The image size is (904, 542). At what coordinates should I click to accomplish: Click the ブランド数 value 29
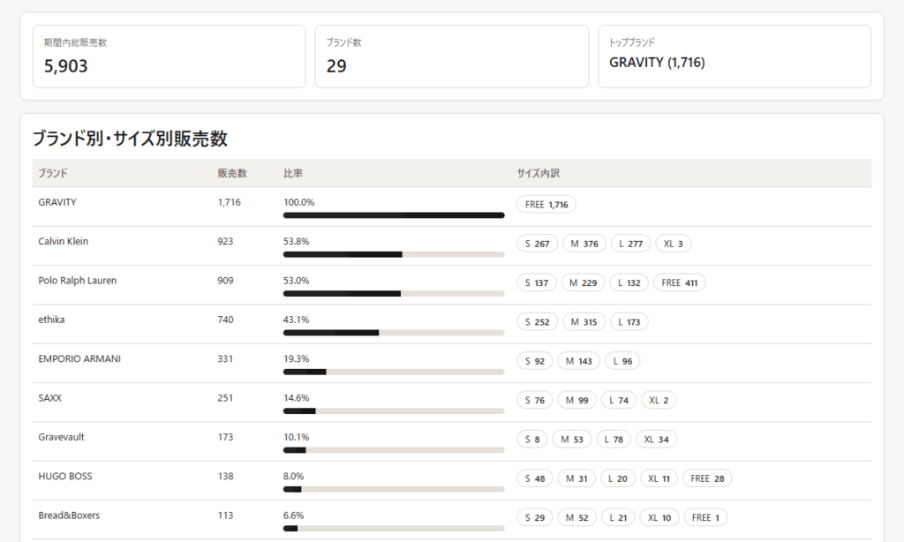click(x=336, y=66)
